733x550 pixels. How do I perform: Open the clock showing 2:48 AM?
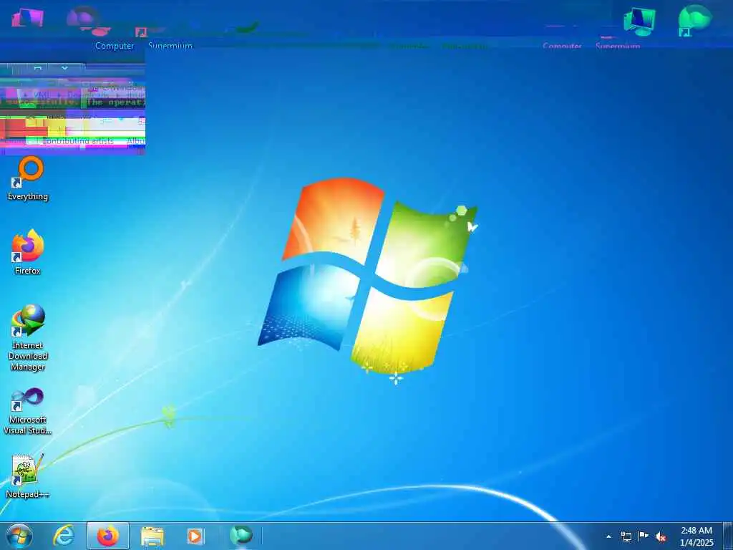coord(696,536)
